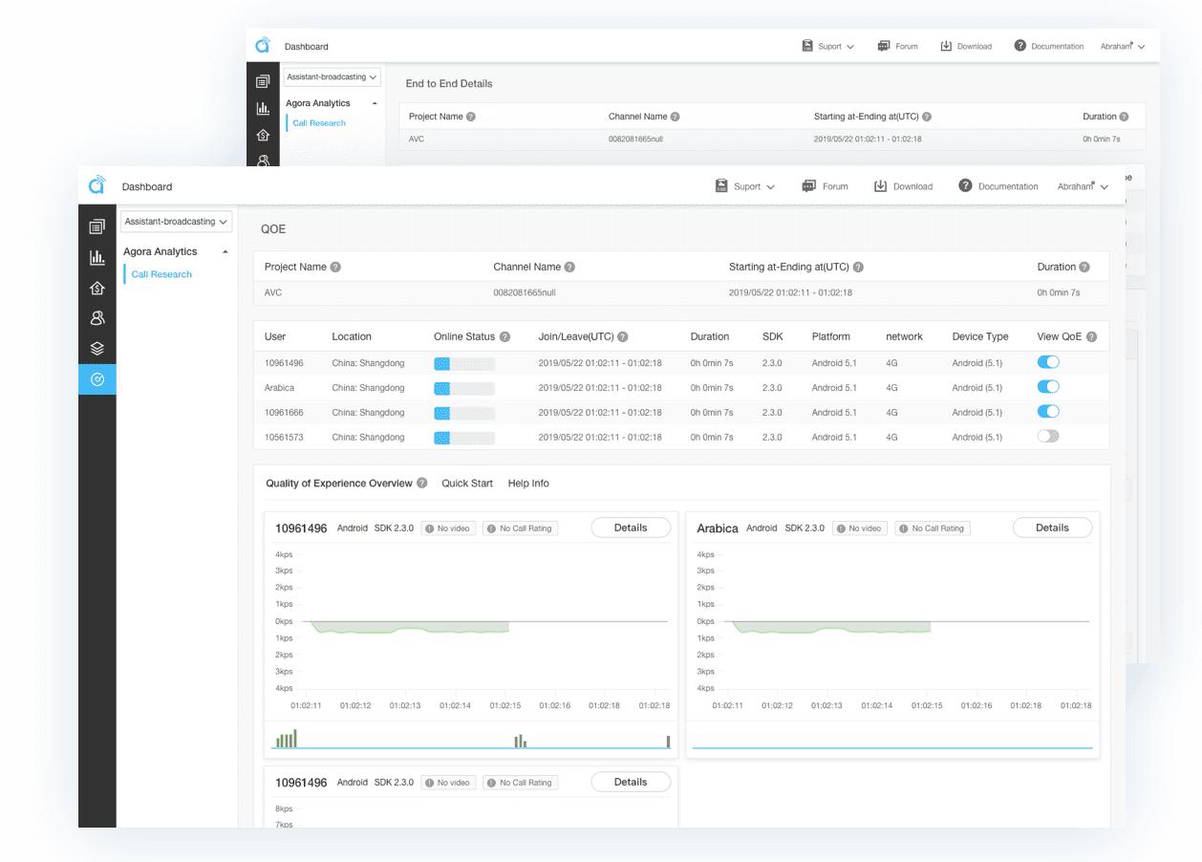
Task: Click the help icon next to Duration
Action: pyautogui.click(x=1084, y=268)
